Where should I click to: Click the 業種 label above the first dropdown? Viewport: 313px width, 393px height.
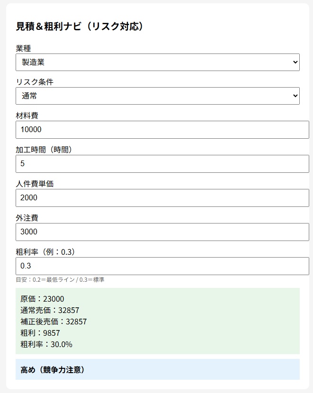pyautogui.click(x=20, y=48)
